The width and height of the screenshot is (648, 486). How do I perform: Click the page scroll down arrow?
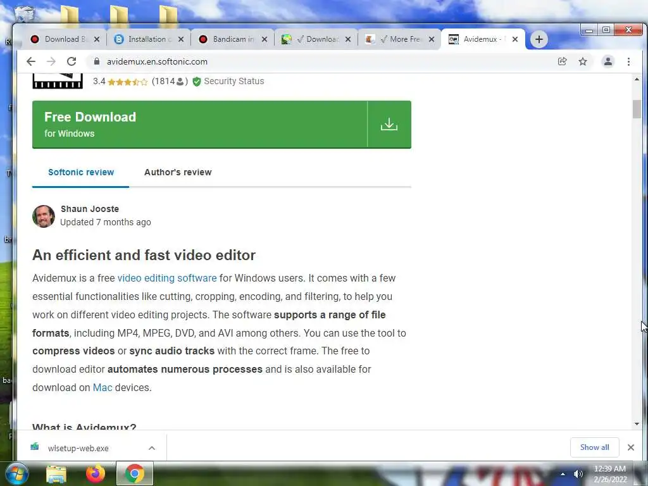coord(637,424)
